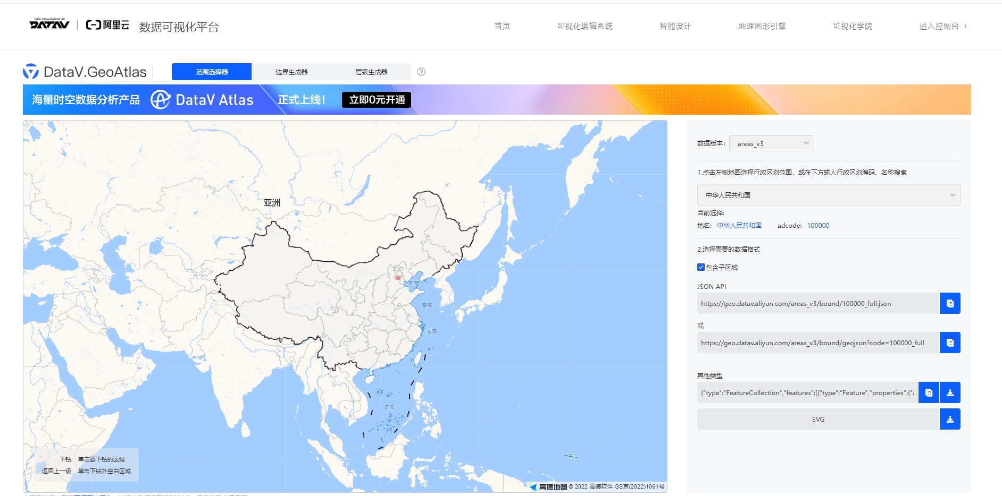Switch to the 范围选择器 tab
This screenshot has width=1002, height=496.
(x=212, y=72)
